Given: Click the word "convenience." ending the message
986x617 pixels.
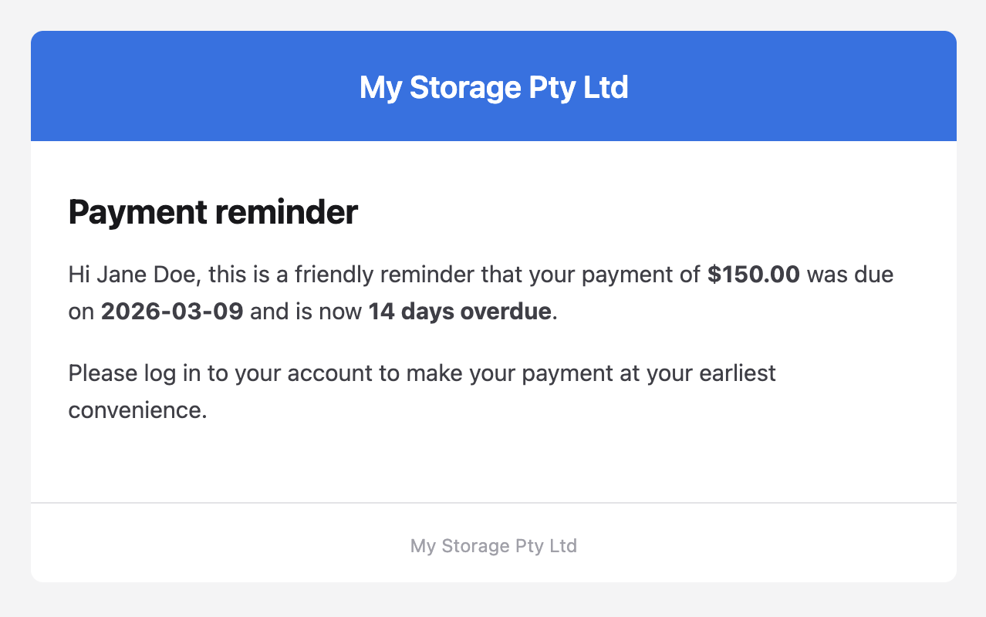Looking at the screenshot, I should point(137,410).
